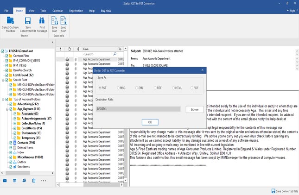The image size is (299, 195).
Task: Collapse the Top of Personal Folders node
Action: [3, 99]
